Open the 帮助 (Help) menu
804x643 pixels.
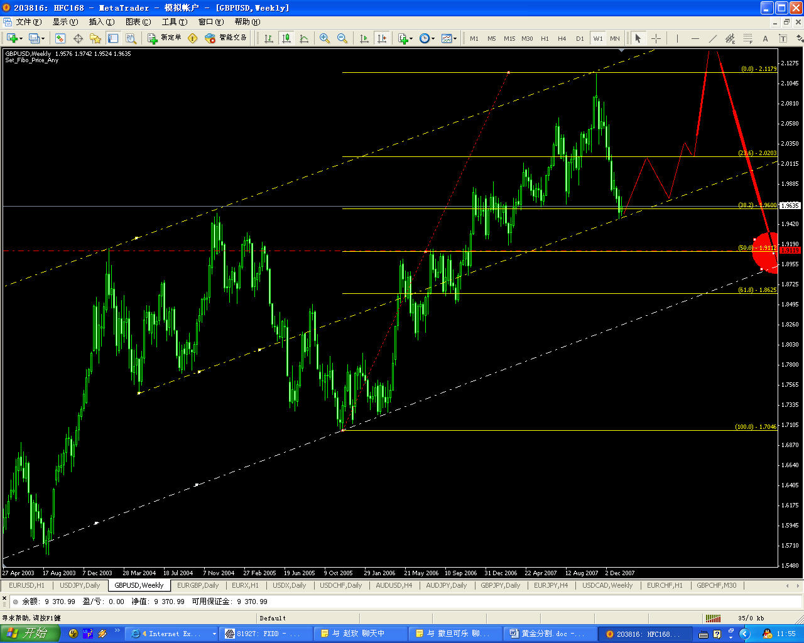click(x=247, y=22)
